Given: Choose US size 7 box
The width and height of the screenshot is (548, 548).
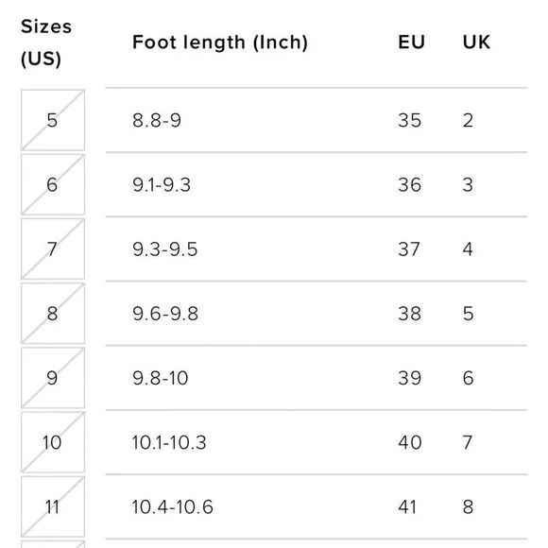Looking at the screenshot, I should (x=53, y=248).
